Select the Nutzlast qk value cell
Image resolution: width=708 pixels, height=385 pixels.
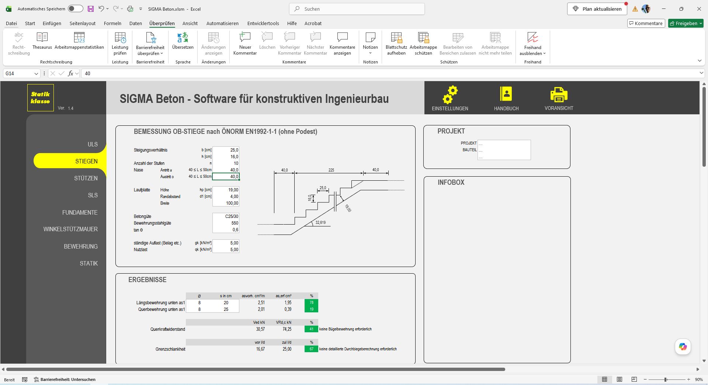coord(226,250)
